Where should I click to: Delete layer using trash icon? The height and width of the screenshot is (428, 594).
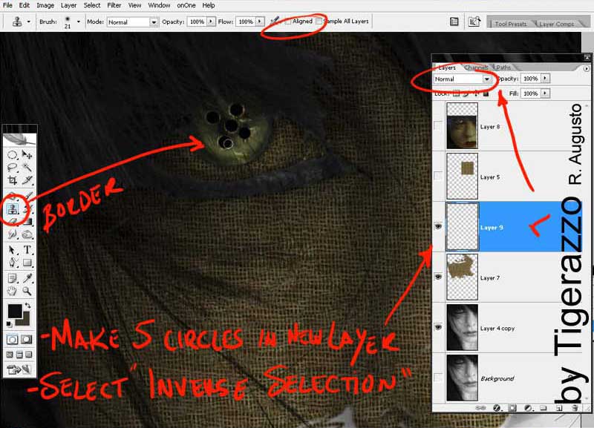point(575,407)
